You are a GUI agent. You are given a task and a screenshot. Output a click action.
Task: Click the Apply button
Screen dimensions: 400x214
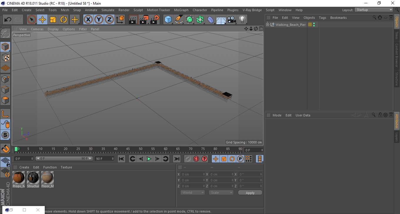(x=250, y=193)
